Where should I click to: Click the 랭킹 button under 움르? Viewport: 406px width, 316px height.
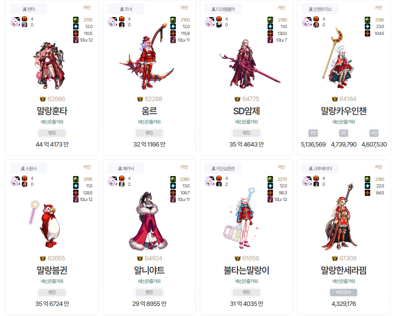pos(149,133)
